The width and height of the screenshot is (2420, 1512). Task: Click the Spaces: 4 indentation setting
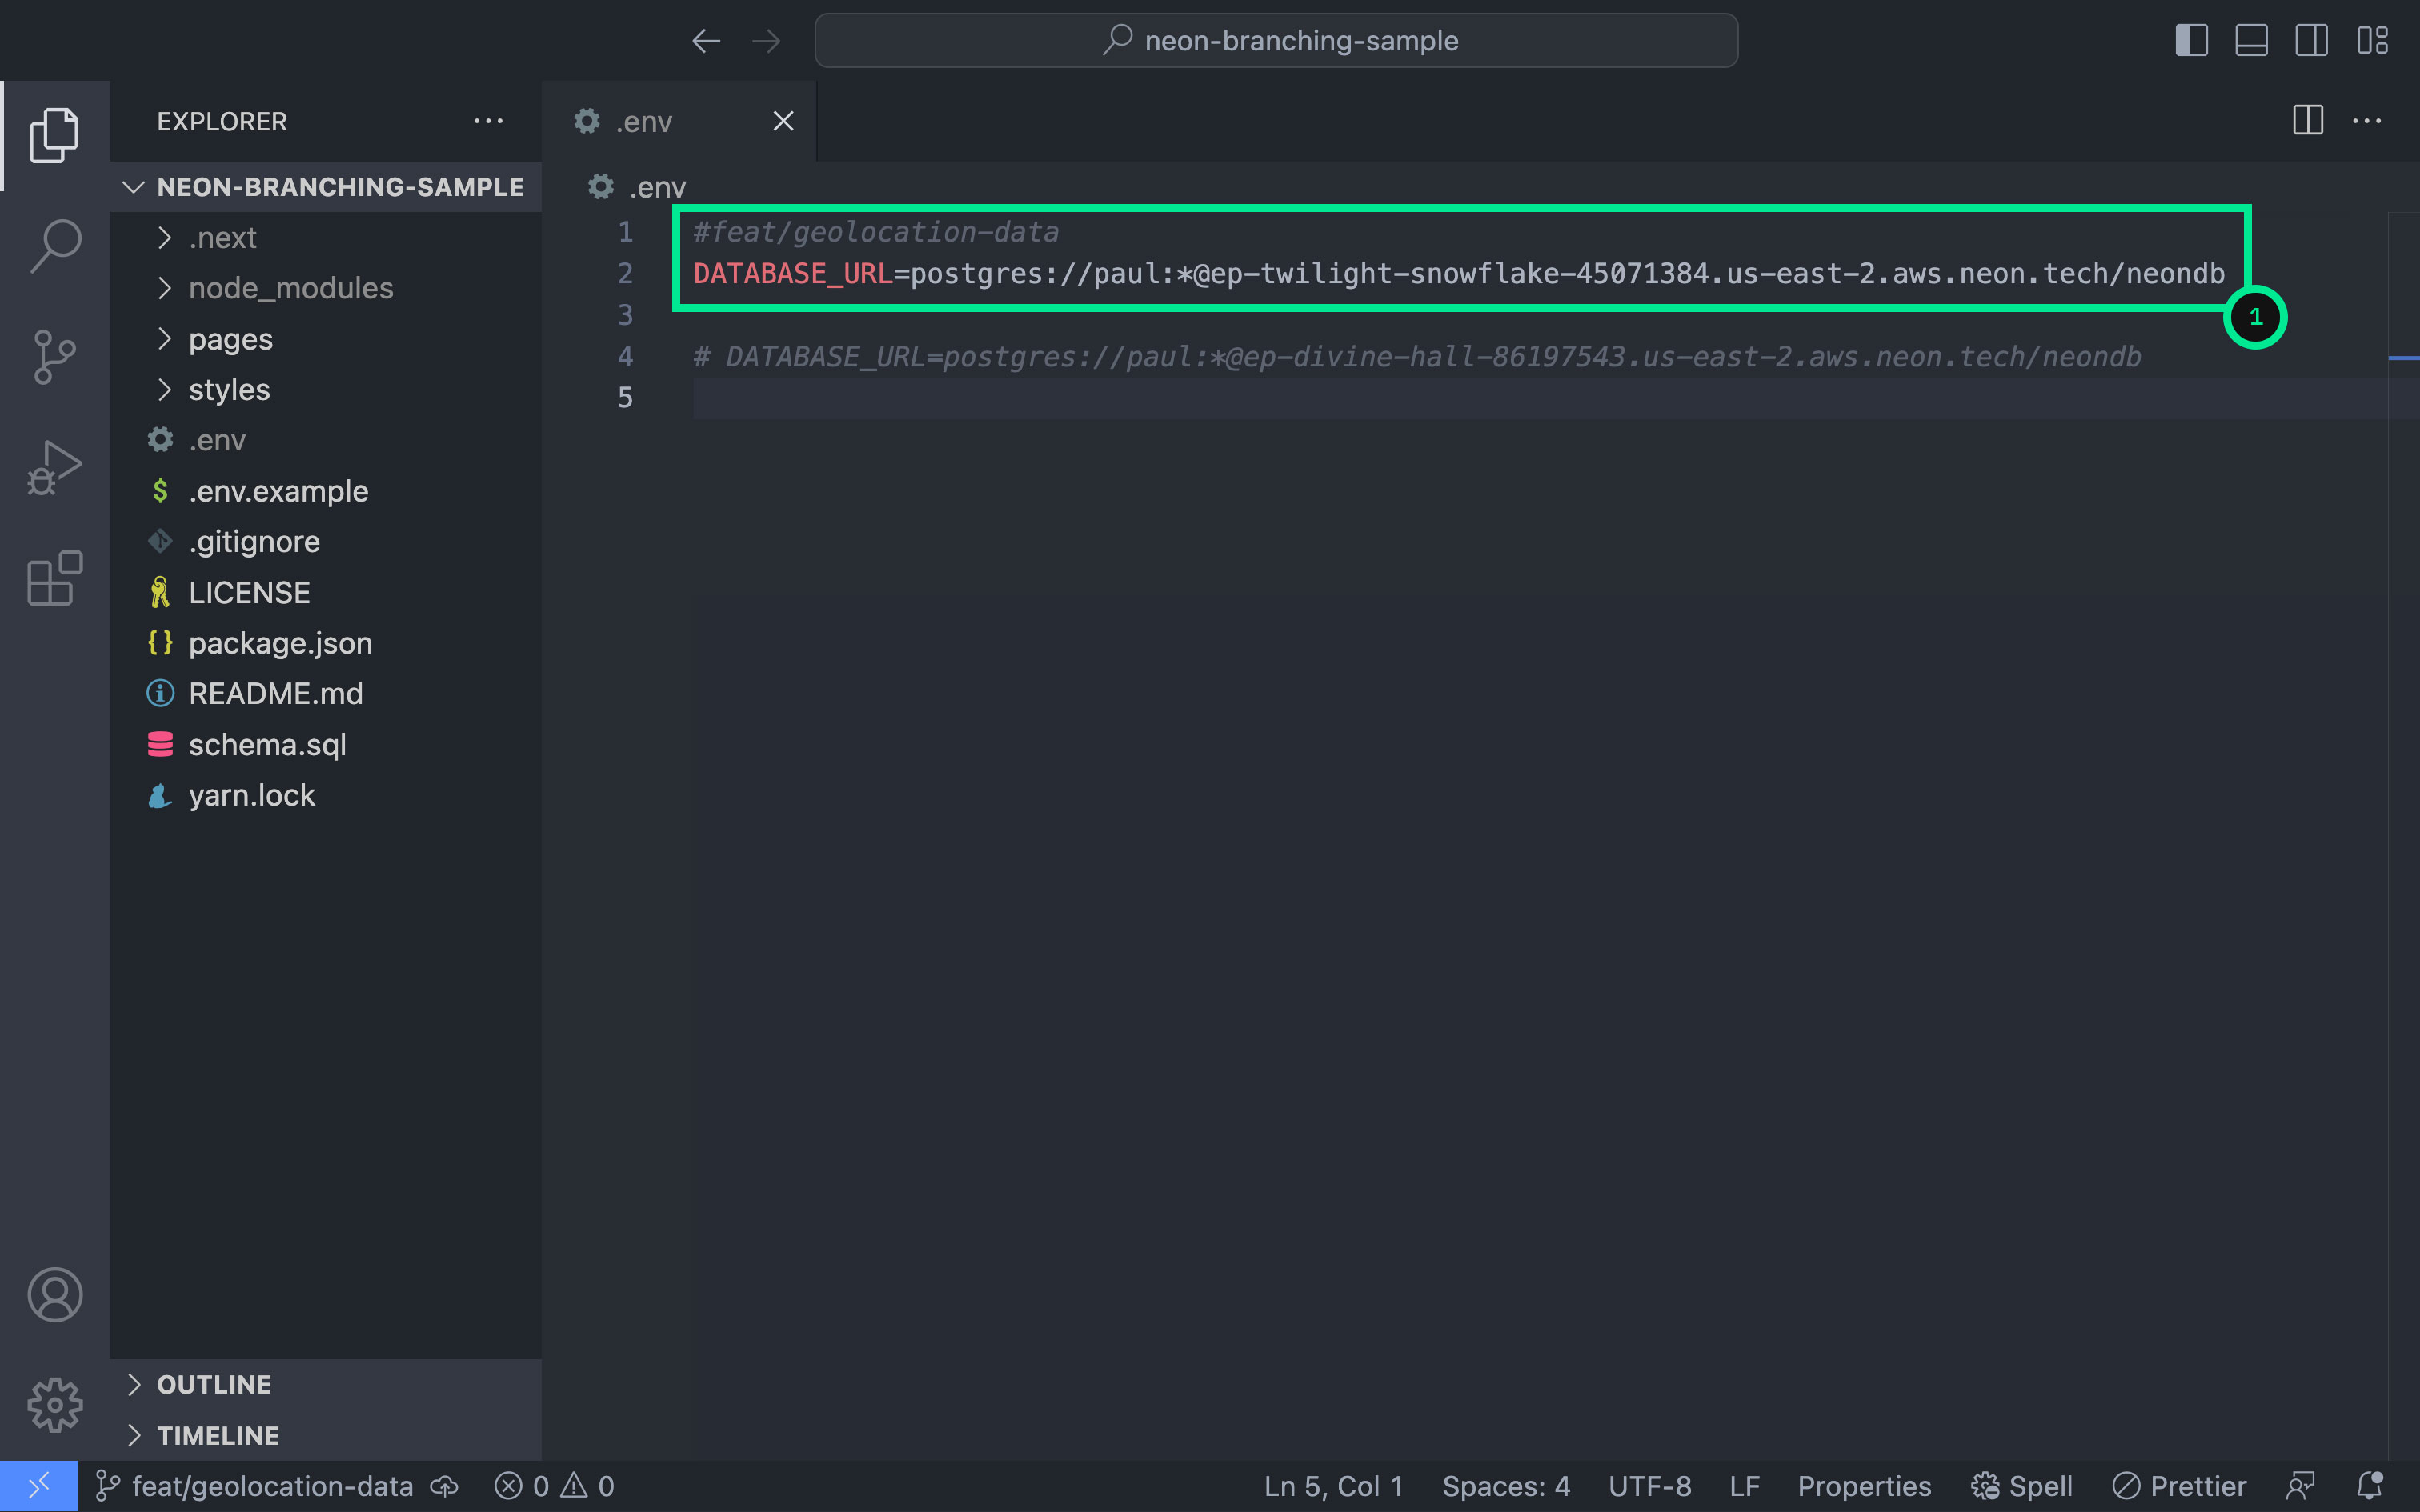pos(1505,1485)
